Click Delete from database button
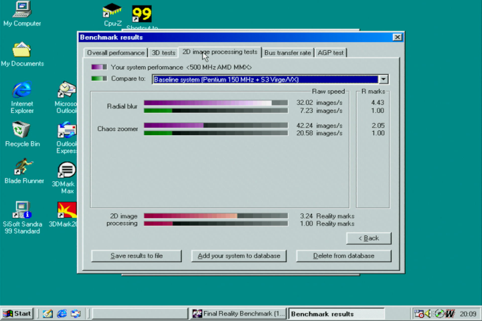The height and width of the screenshot is (321, 482). point(343,256)
